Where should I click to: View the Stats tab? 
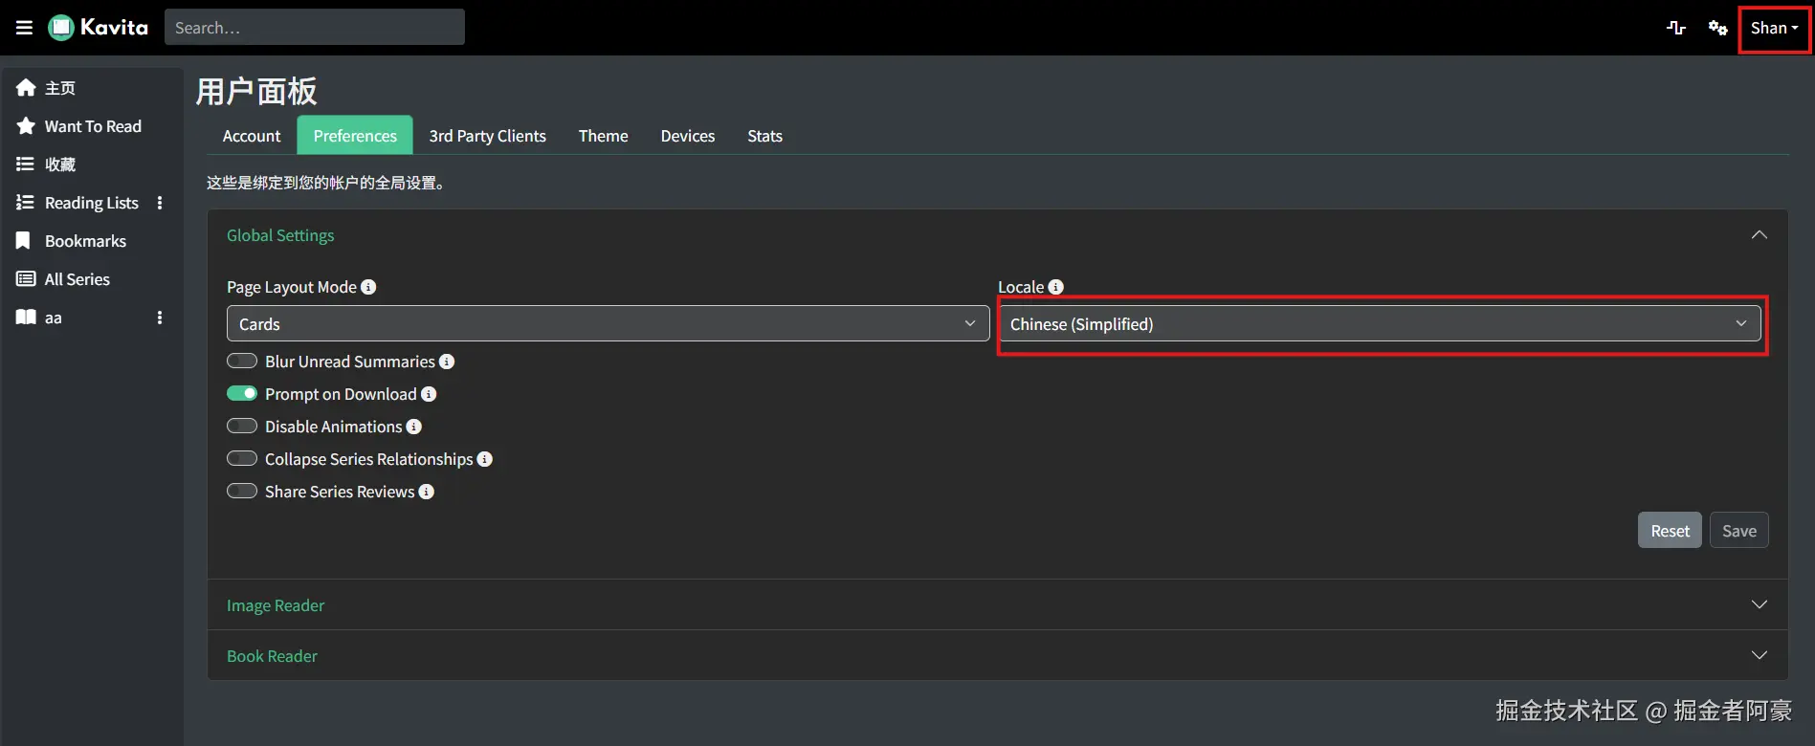click(x=765, y=136)
